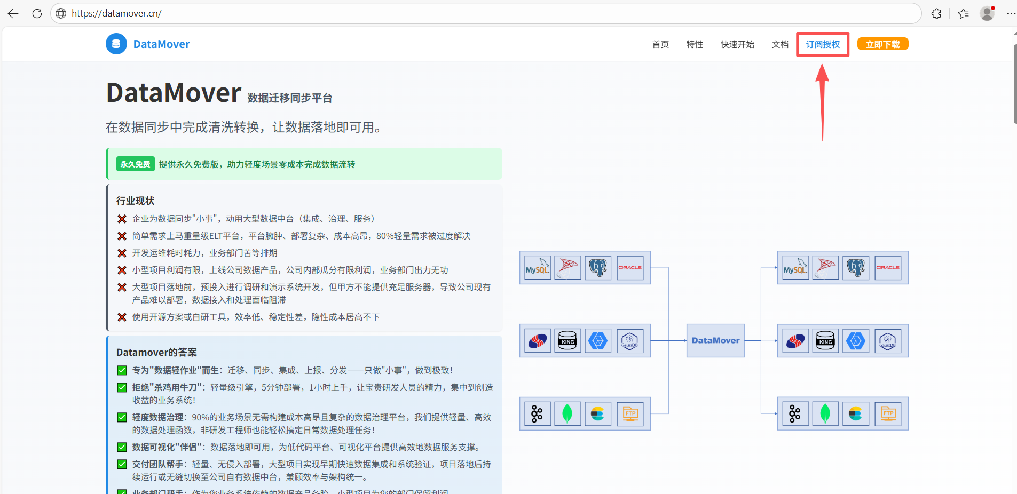Select the DataMover node in the flow diagram
The image size is (1017, 494).
point(715,340)
